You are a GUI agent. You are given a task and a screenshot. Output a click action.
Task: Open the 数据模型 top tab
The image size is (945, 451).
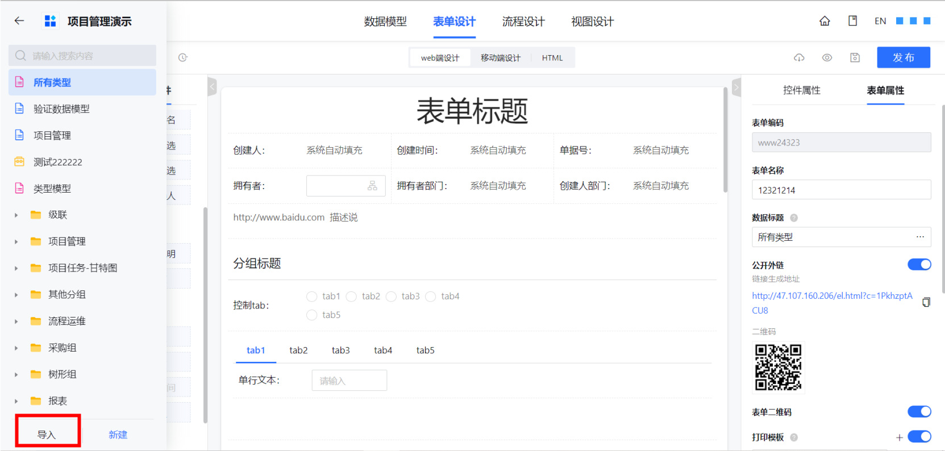click(385, 22)
